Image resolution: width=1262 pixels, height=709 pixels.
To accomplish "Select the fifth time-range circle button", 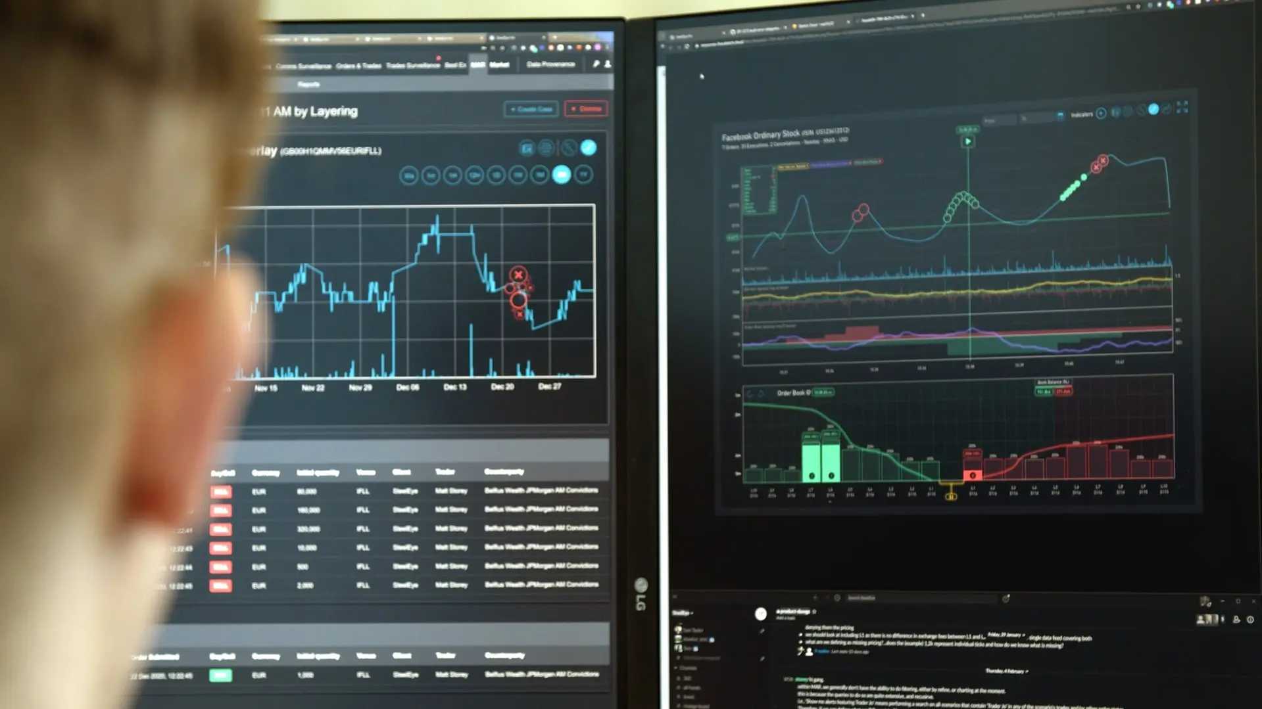I will [x=497, y=175].
